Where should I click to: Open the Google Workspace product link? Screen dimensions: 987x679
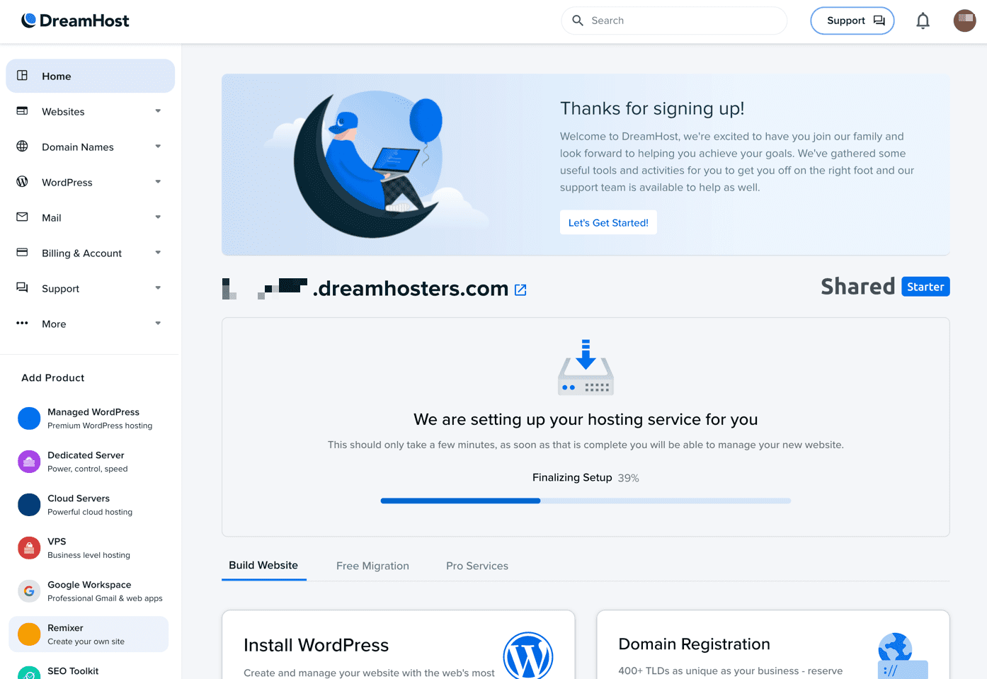coord(89,591)
